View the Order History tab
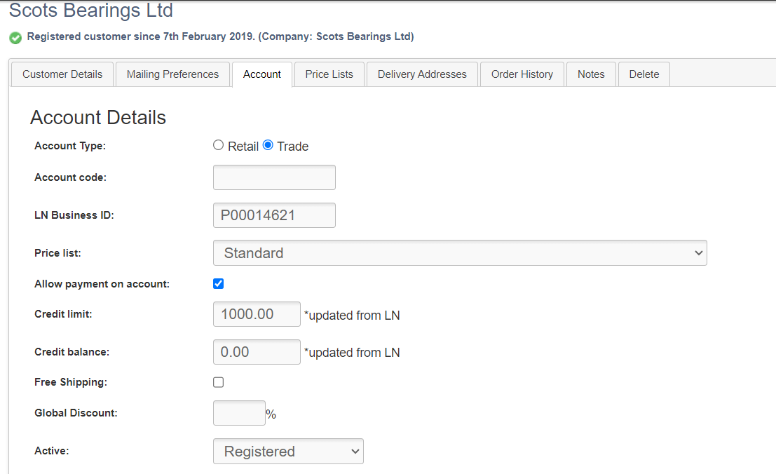 pyautogui.click(x=522, y=74)
